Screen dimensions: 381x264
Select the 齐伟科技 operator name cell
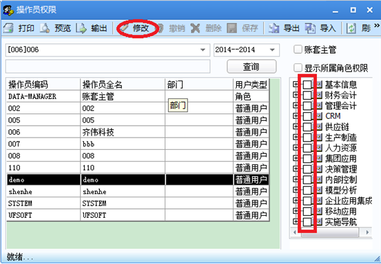123,132
